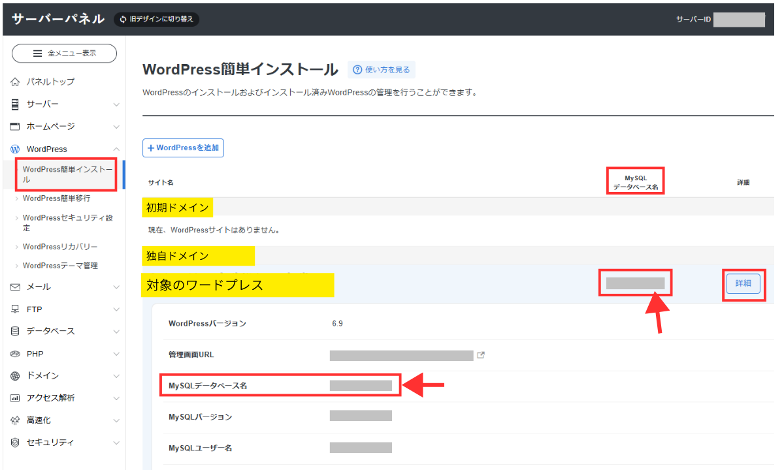The image size is (784, 470).
Task: Expand the サーバー menu chevron
Action: (116, 104)
